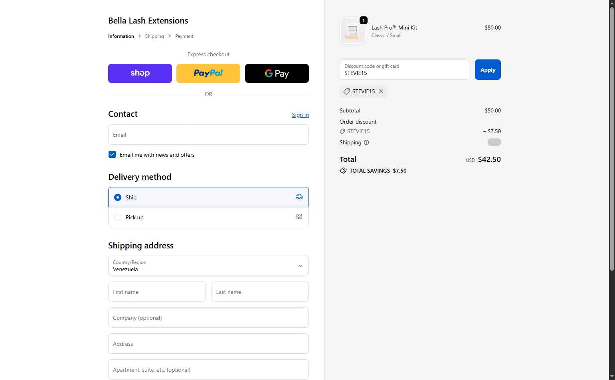The width and height of the screenshot is (615, 380).
Task: Edit the discount code or gift card field
Action: pyautogui.click(x=404, y=70)
